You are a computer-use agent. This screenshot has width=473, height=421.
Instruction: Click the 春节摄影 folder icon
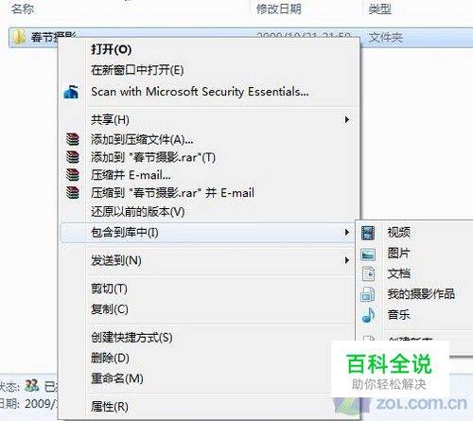19,37
